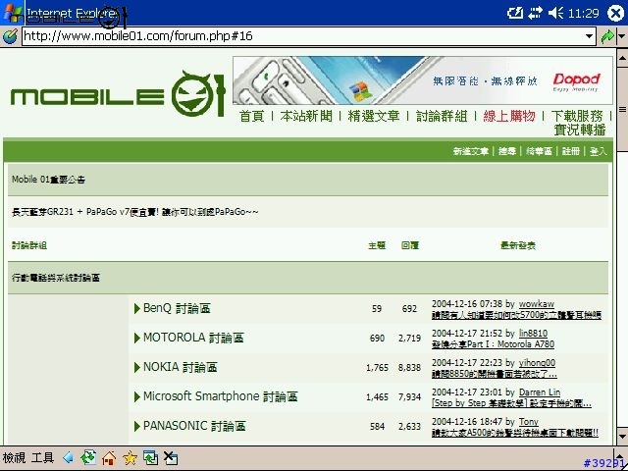This screenshot has width=628, height=471.
Task: Click the triangle arrow beside MOTOROLA 討論區
Action: pos(137,338)
